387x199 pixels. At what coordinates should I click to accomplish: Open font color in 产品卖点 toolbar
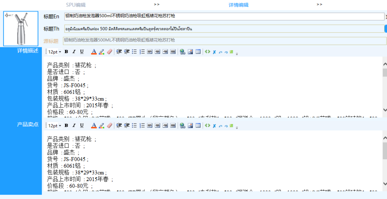94,126
